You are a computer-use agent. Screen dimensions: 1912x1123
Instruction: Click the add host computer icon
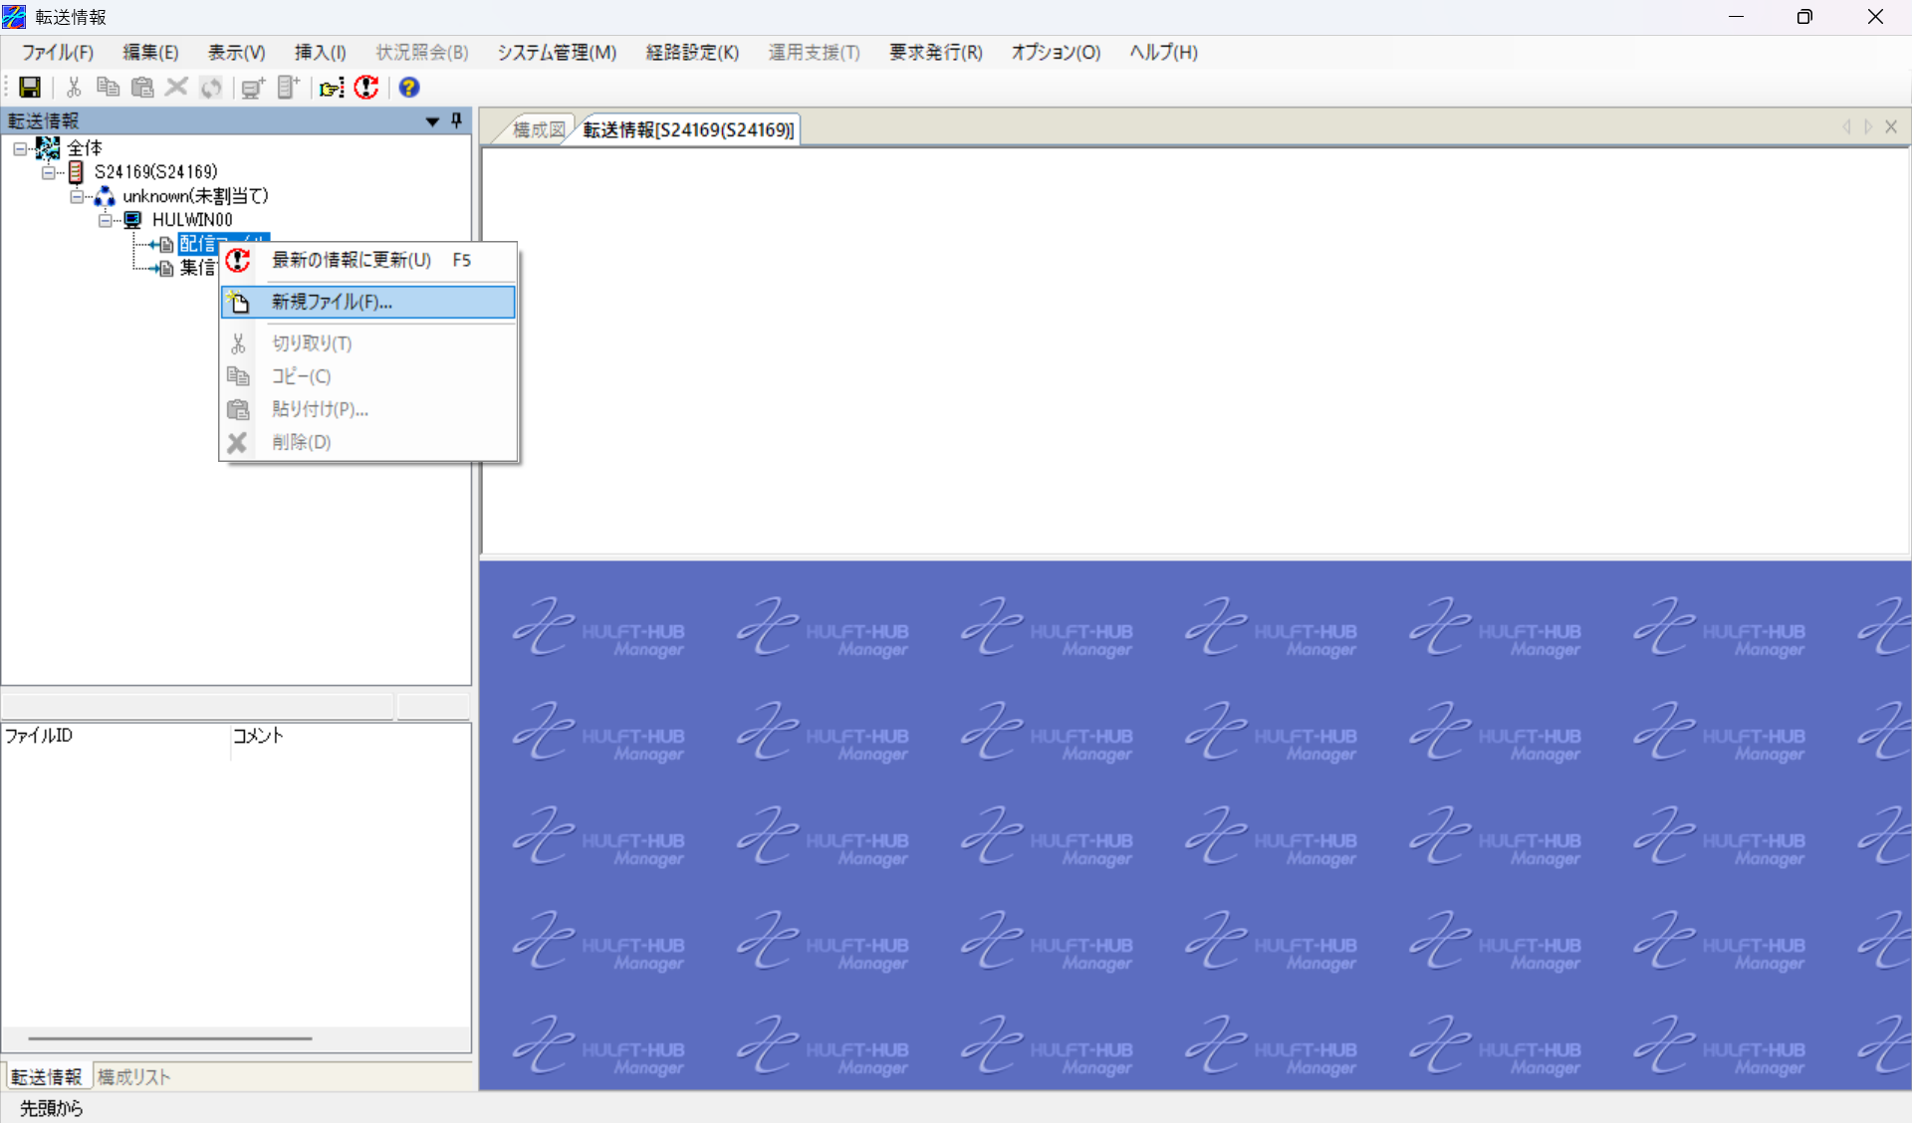(253, 88)
